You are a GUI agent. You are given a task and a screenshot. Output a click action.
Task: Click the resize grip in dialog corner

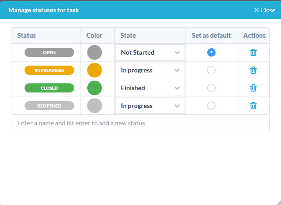pyautogui.click(x=278, y=202)
